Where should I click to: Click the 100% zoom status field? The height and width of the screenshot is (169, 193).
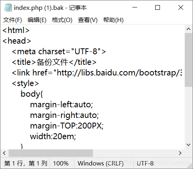(x=61, y=163)
